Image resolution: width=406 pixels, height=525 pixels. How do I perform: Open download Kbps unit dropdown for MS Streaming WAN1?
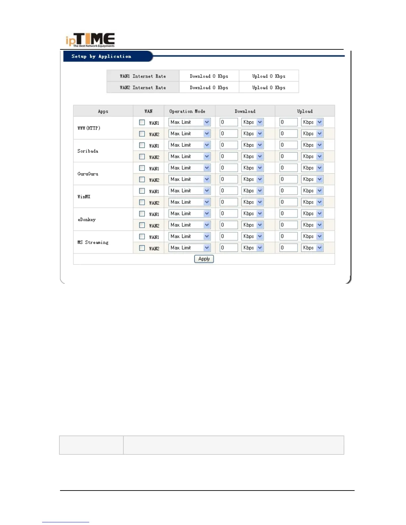point(252,237)
